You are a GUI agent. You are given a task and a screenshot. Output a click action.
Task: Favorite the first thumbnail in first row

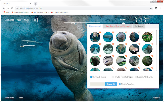point(100,32)
